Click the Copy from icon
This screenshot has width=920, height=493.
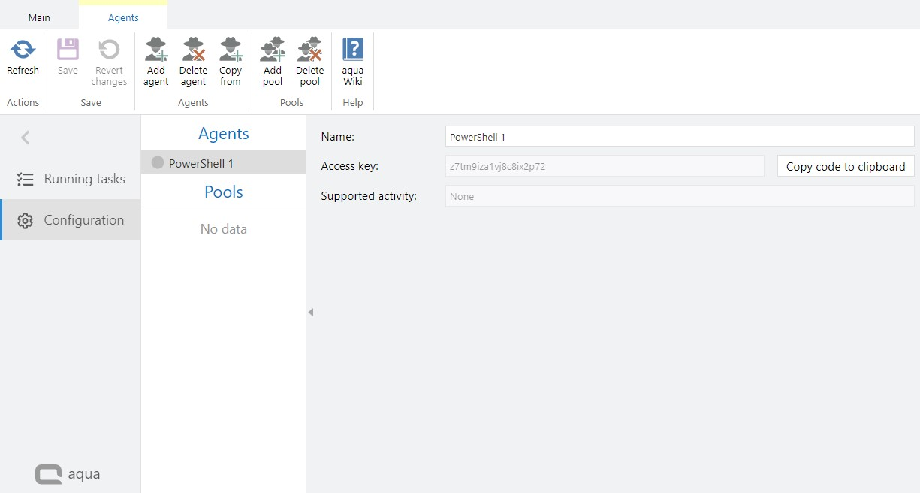coord(231,50)
